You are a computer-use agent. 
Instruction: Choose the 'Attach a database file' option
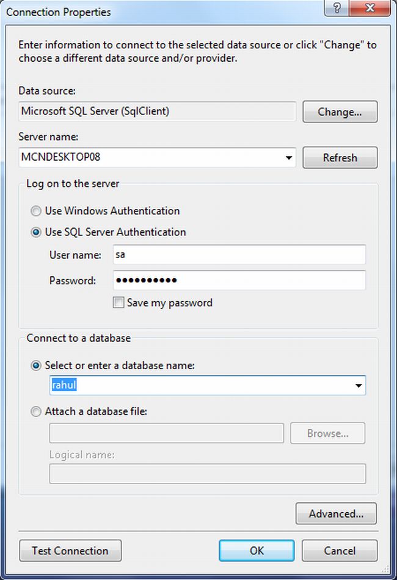click(35, 411)
